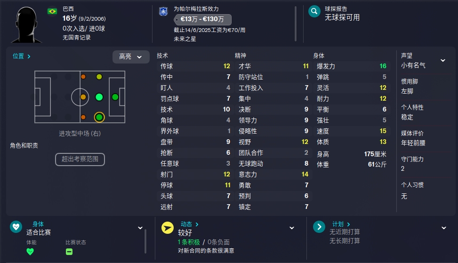Click the match sharpness indicator under 比赛状态

pyautogui.click(x=69, y=252)
